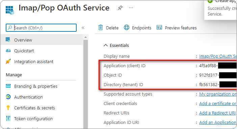
Task: Click the Application (client) ID value 4f5a9f88
Action: tap(208, 66)
